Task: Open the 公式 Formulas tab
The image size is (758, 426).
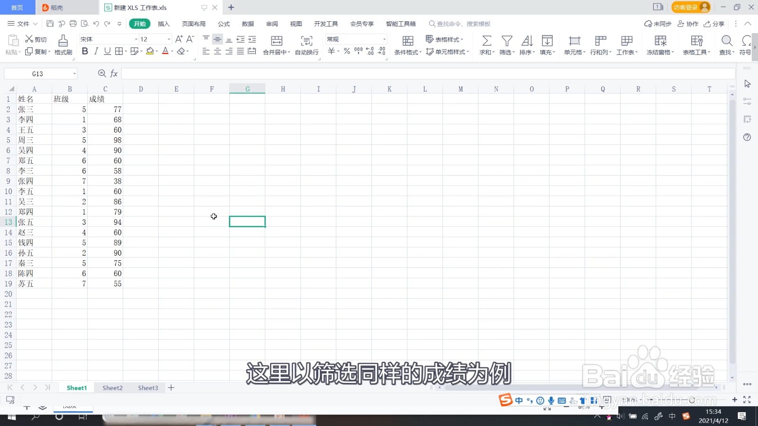Action: coord(224,24)
